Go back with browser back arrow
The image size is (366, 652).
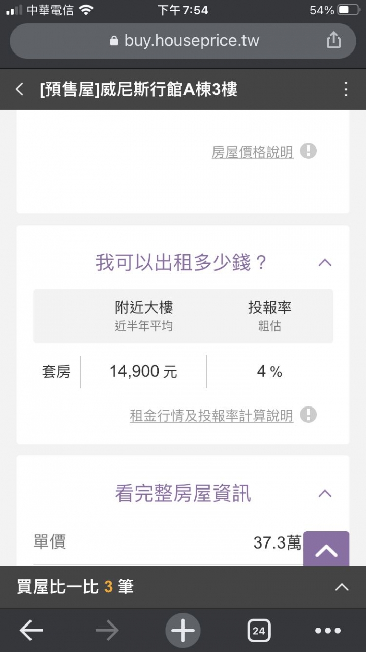point(32,631)
